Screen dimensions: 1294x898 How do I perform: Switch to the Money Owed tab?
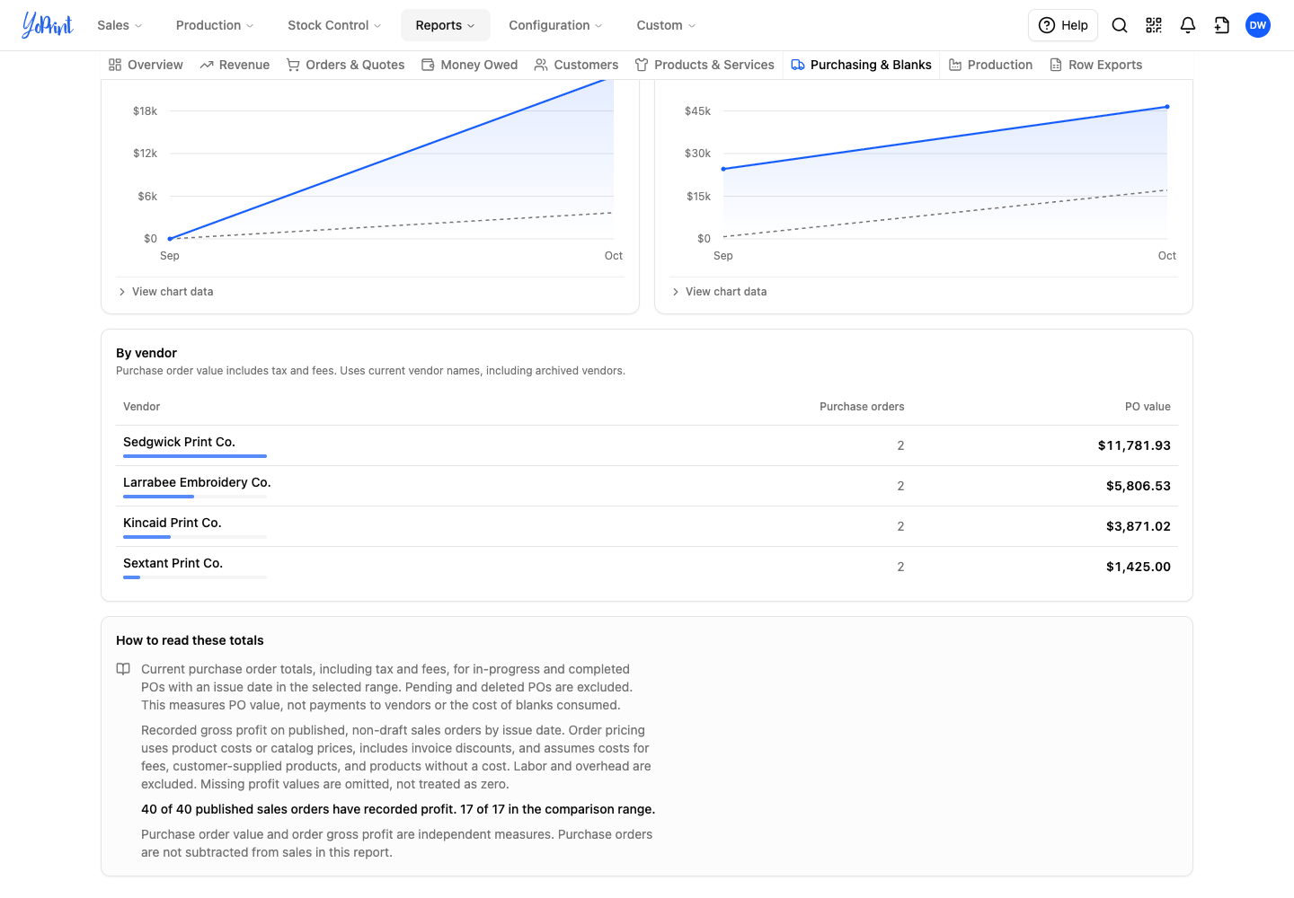469,65
